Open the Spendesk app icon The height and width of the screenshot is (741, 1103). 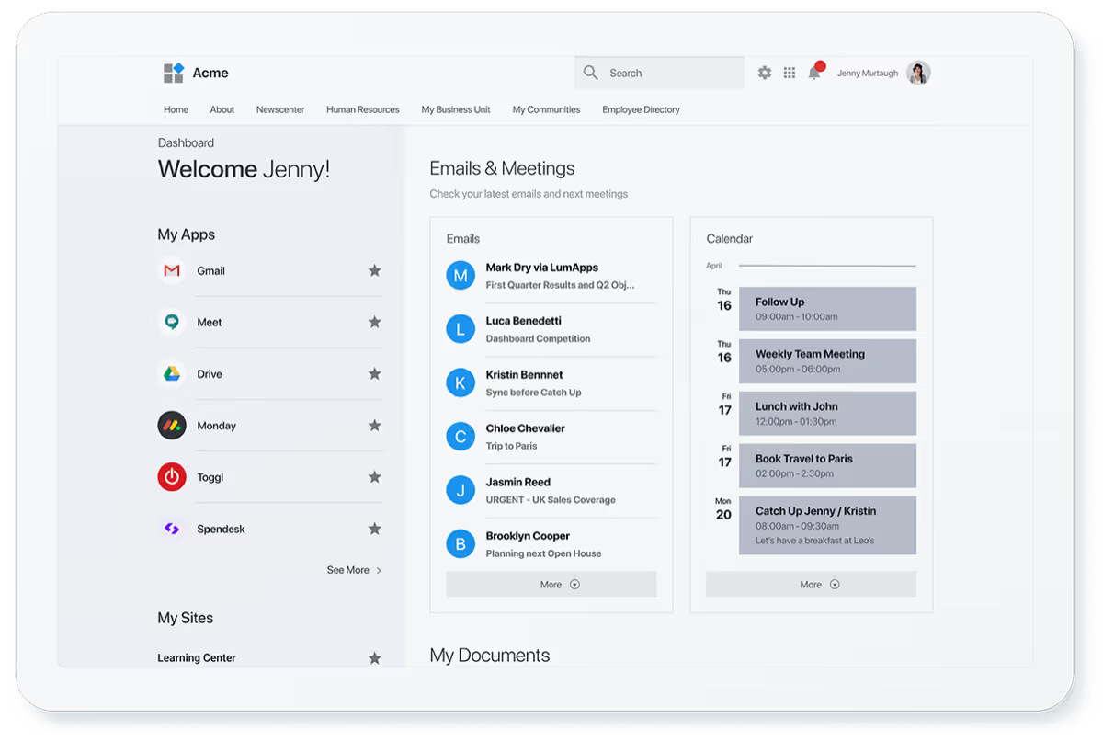click(x=172, y=529)
